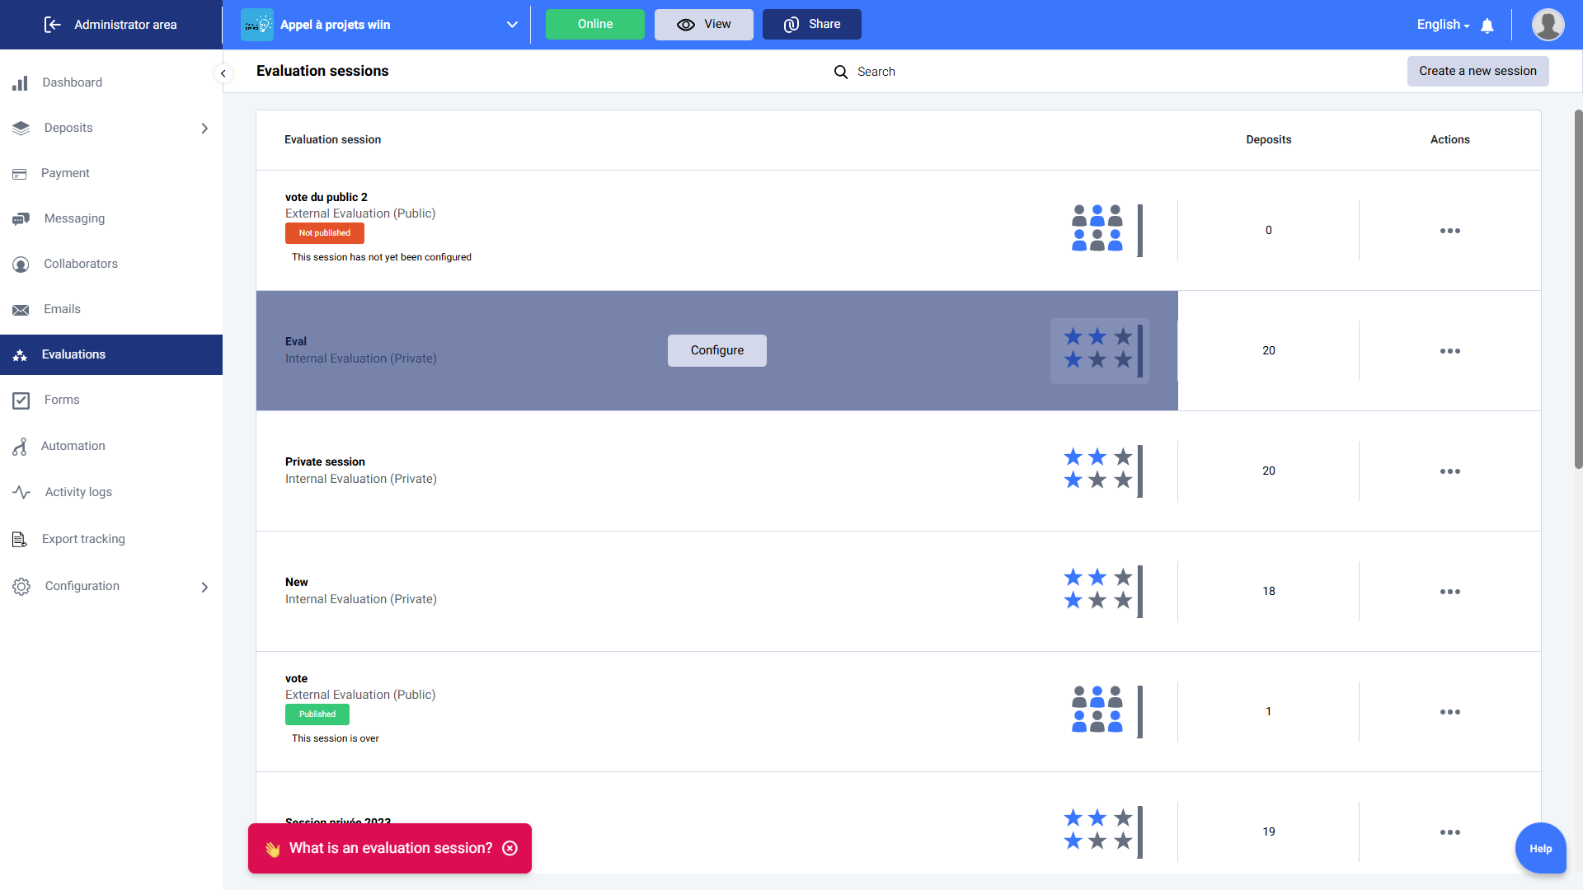This screenshot has width=1583, height=890.
Task: Open the three-dot actions for the vote session
Action: (1449, 712)
